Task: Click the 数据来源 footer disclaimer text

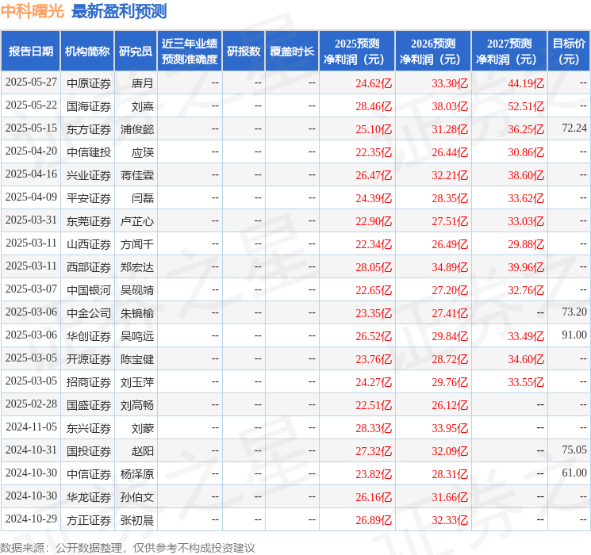Action: pos(128,547)
